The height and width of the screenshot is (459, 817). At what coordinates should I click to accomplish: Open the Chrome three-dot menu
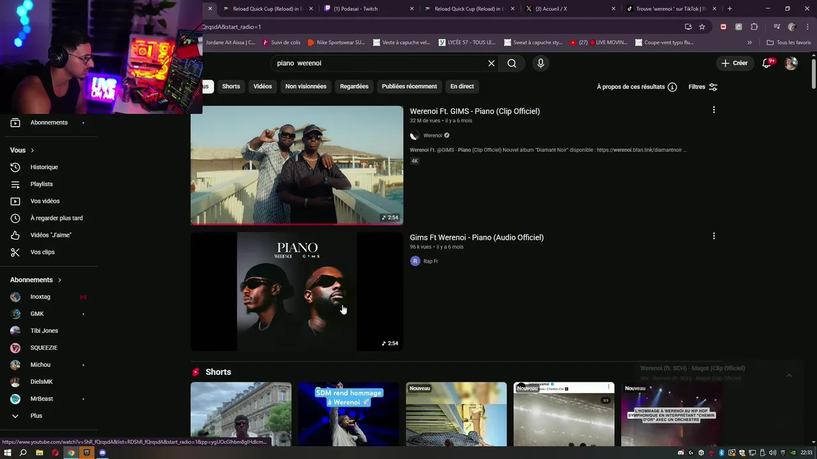click(806, 27)
